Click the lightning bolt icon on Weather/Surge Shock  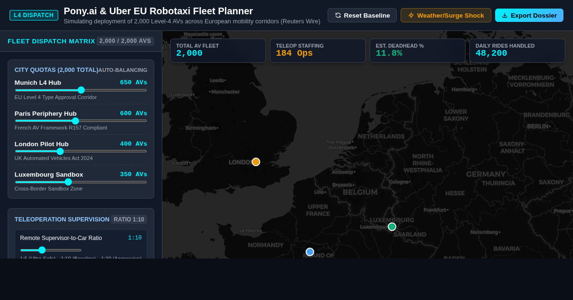tap(411, 15)
